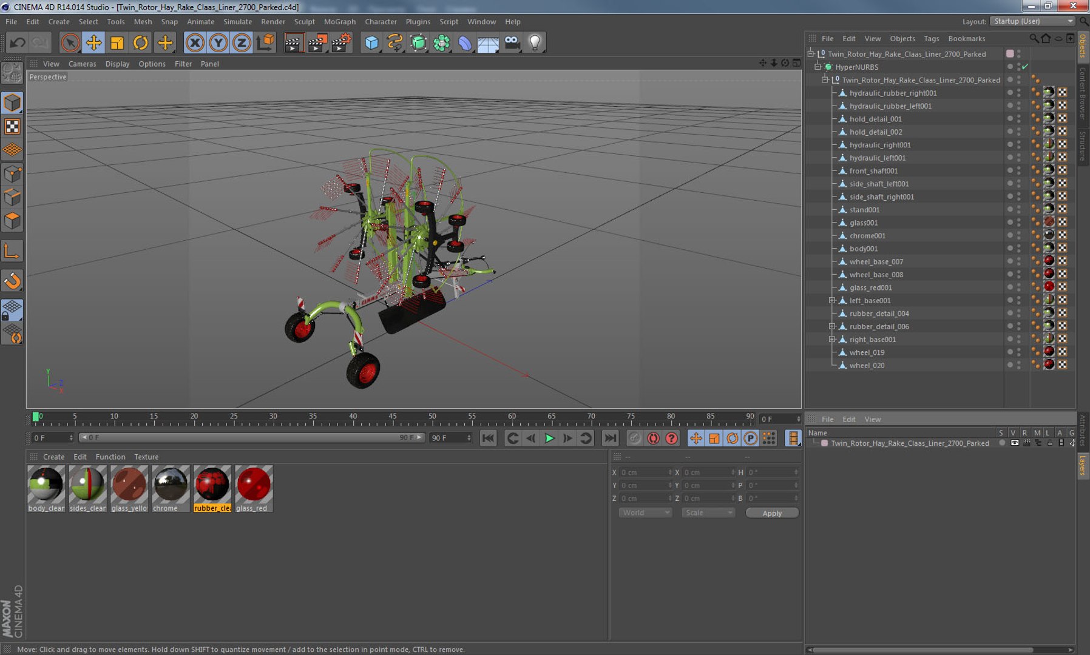Select the stand001 object
Screen dimensions: 1090x655
pos(864,210)
